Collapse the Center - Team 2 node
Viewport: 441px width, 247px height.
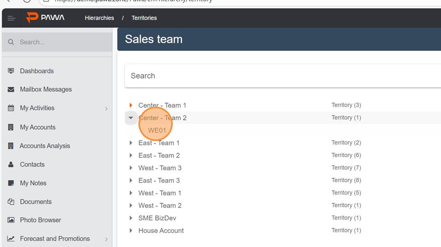point(131,118)
